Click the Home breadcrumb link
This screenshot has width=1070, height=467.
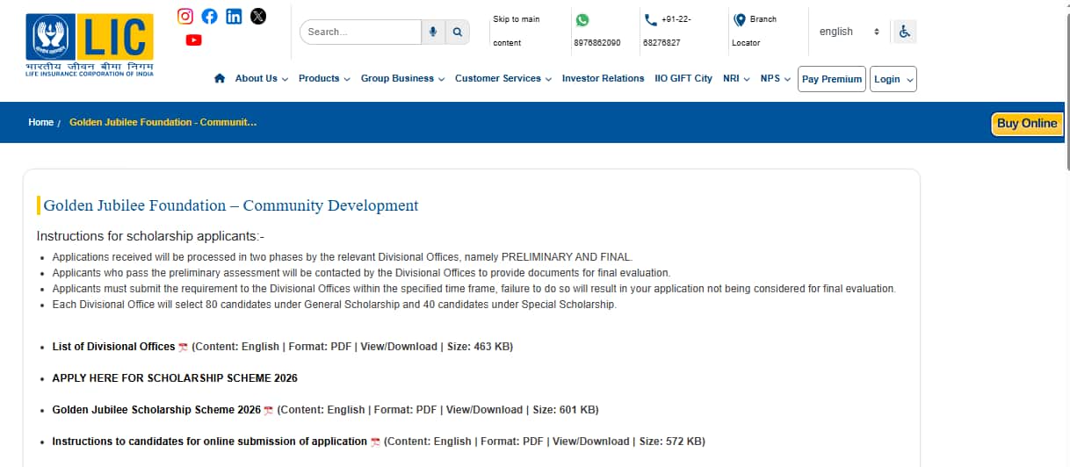coord(40,122)
